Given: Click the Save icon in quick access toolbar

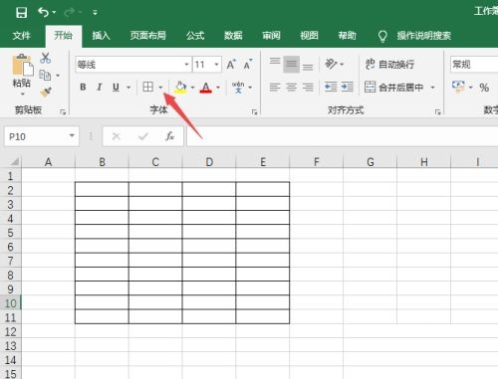Looking at the screenshot, I should [x=22, y=13].
